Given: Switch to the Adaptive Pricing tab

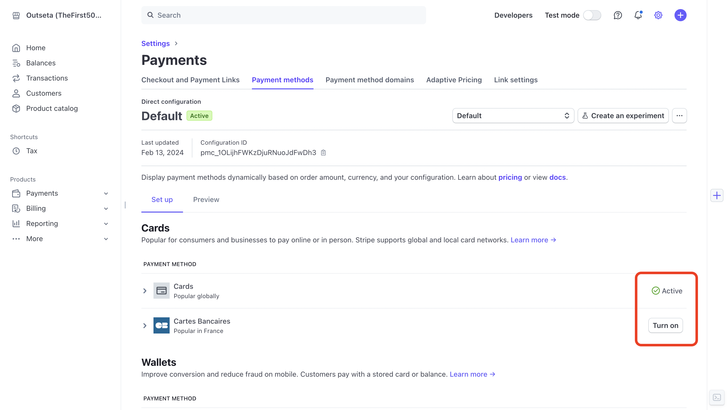Looking at the screenshot, I should click(x=454, y=80).
